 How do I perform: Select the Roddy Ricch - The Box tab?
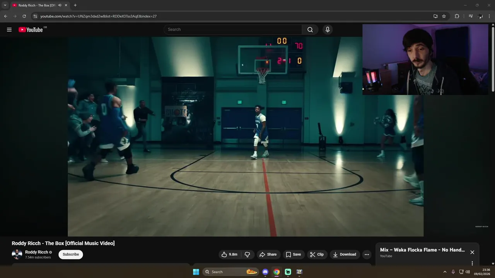click(x=37, y=5)
